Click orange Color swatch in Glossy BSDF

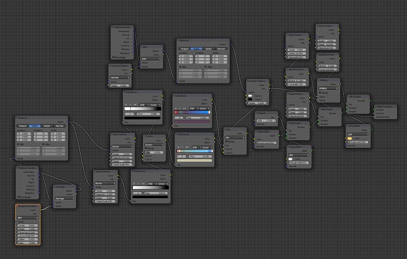(x=350, y=138)
